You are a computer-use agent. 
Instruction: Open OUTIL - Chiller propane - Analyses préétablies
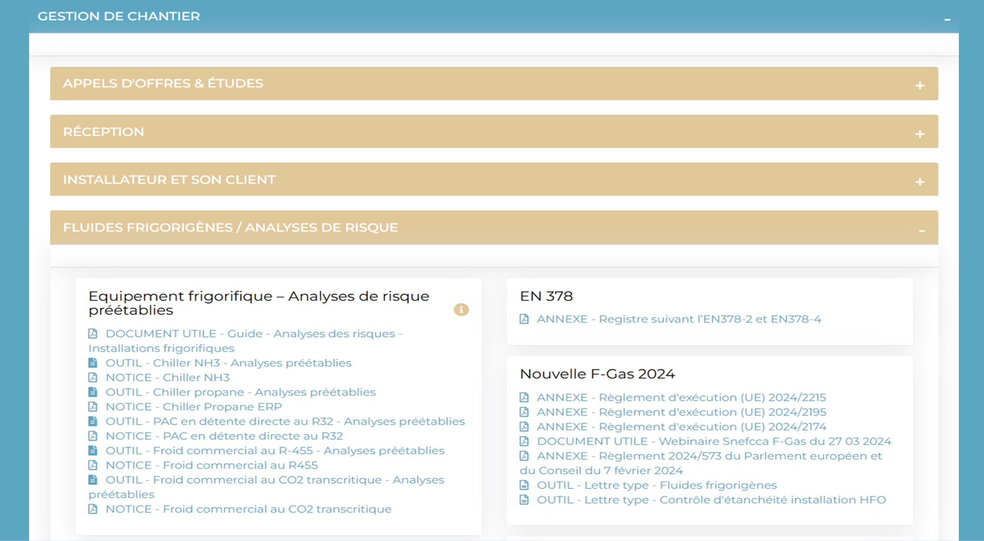click(x=241, y=392)
